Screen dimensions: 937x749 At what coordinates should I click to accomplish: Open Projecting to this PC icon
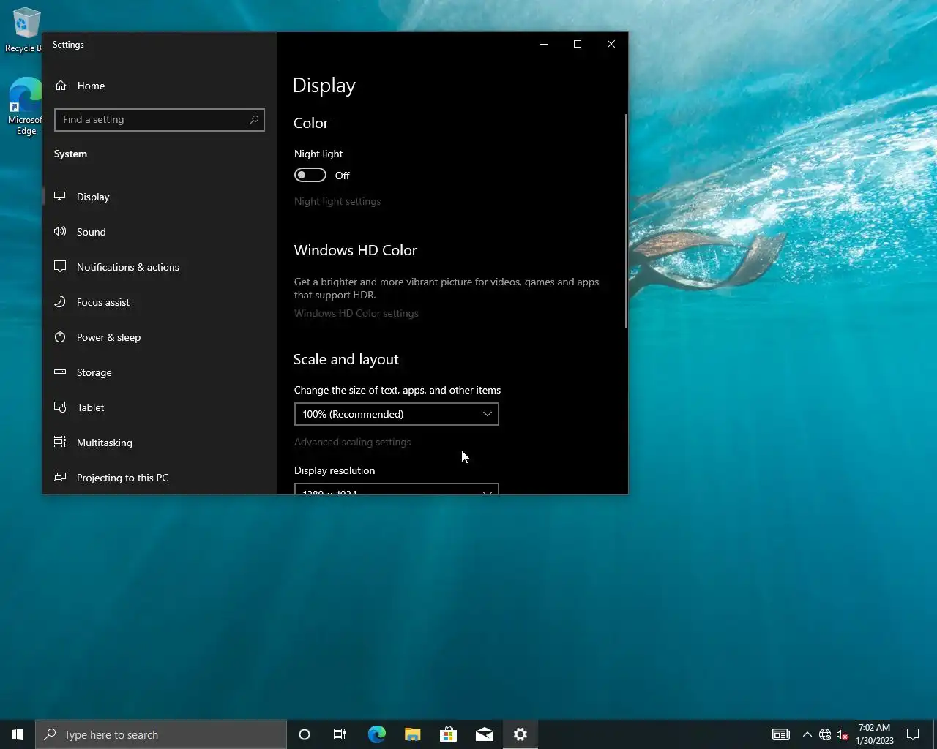click(60, 477)
